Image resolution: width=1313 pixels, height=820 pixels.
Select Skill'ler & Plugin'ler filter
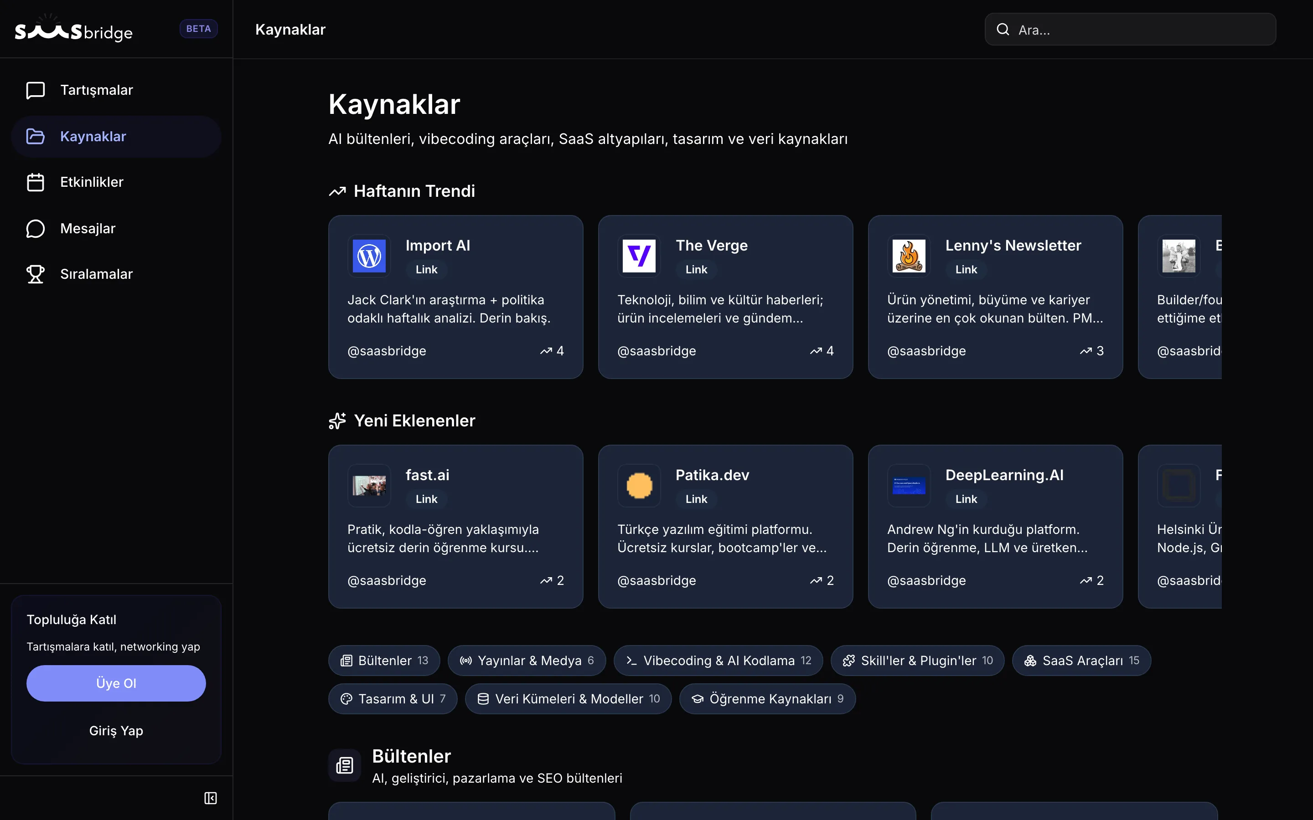click(x=917, y=661)
